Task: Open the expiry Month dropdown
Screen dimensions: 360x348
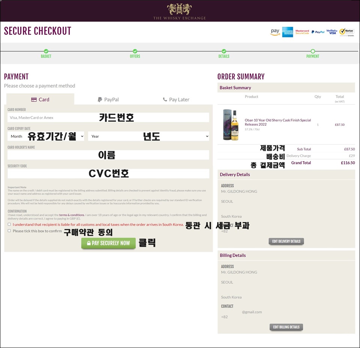Action: 46,136
